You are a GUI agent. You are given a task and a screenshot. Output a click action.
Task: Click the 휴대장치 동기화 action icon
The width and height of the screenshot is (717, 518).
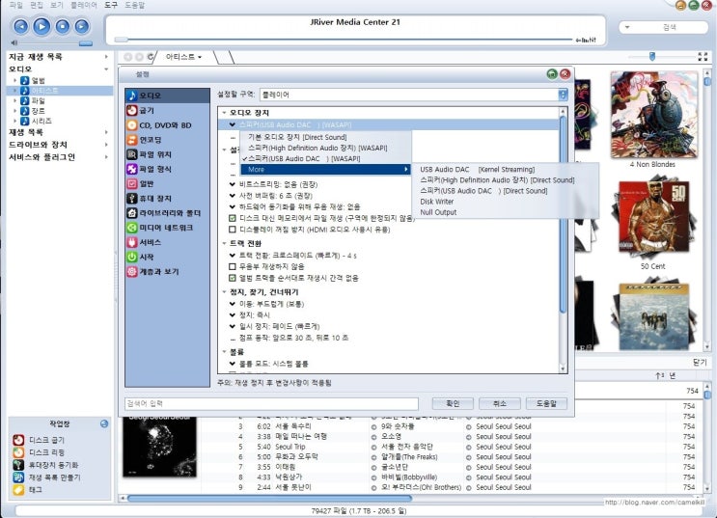18,465
